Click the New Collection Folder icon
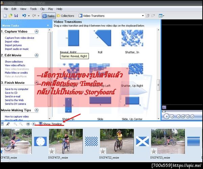Image resolution: width=203 pixels, height=169 pixels. [x=153, y=16]
